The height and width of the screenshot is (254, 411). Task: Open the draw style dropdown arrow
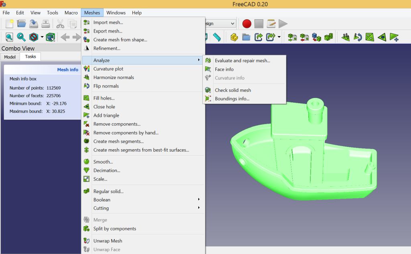[42, 37]
